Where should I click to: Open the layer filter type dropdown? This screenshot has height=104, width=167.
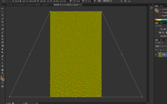click(159, 43)
